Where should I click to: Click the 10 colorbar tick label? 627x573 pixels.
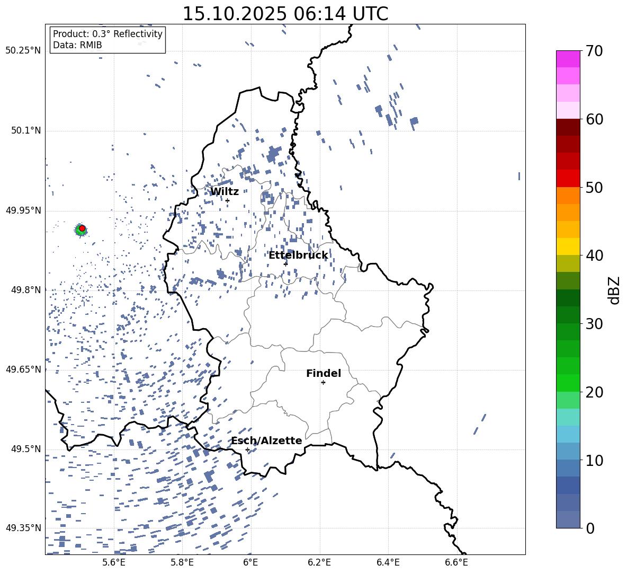click(594, 461)
